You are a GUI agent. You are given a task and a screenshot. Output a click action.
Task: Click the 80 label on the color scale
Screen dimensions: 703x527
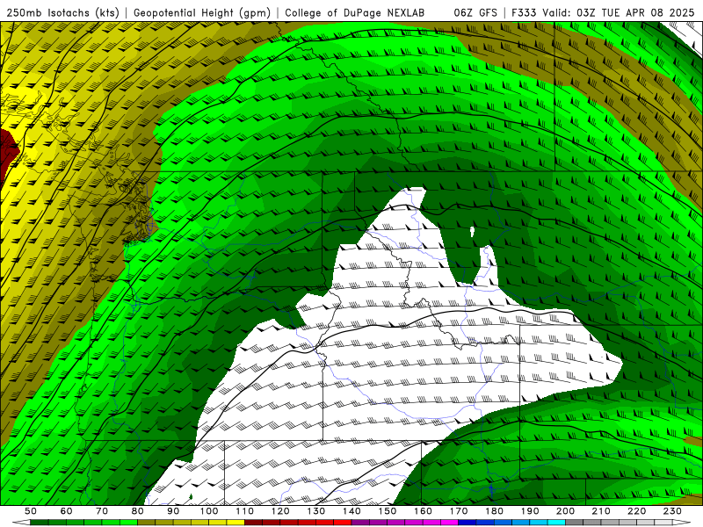[x=138, y=511]
